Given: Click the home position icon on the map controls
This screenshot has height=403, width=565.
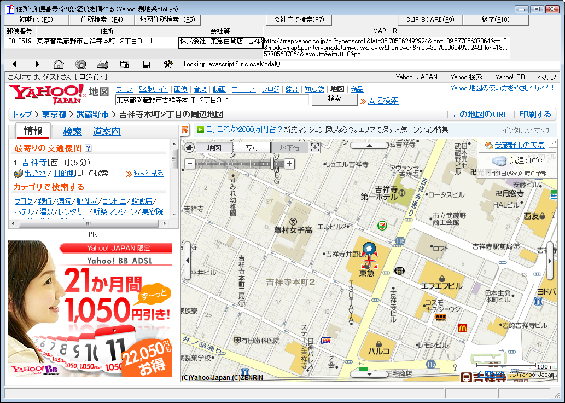Looking at the screenshot, I should coord(189,147).
